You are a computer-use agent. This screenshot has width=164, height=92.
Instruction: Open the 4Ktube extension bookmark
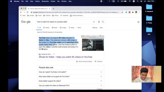pos(77,16)
